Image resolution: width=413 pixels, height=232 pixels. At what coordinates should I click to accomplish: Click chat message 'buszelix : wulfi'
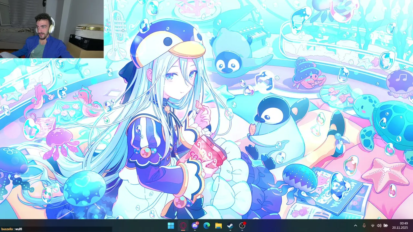coord(11,229)
